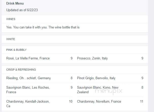Select the PINK & BUBBLY section header
Screen dimensions: 154x112
click(x=16, y=50)
